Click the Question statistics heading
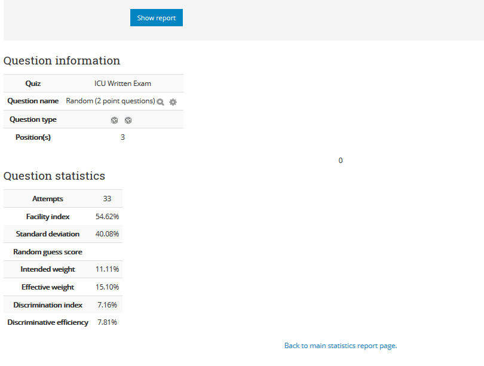 (x=54, y=176)
